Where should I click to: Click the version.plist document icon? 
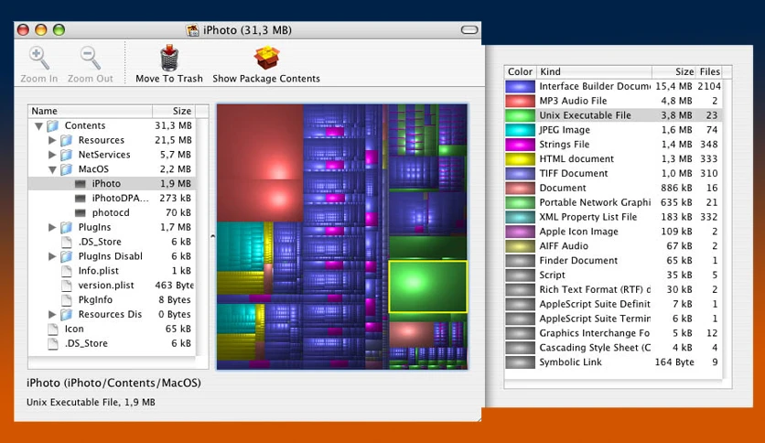coord(67,286)
